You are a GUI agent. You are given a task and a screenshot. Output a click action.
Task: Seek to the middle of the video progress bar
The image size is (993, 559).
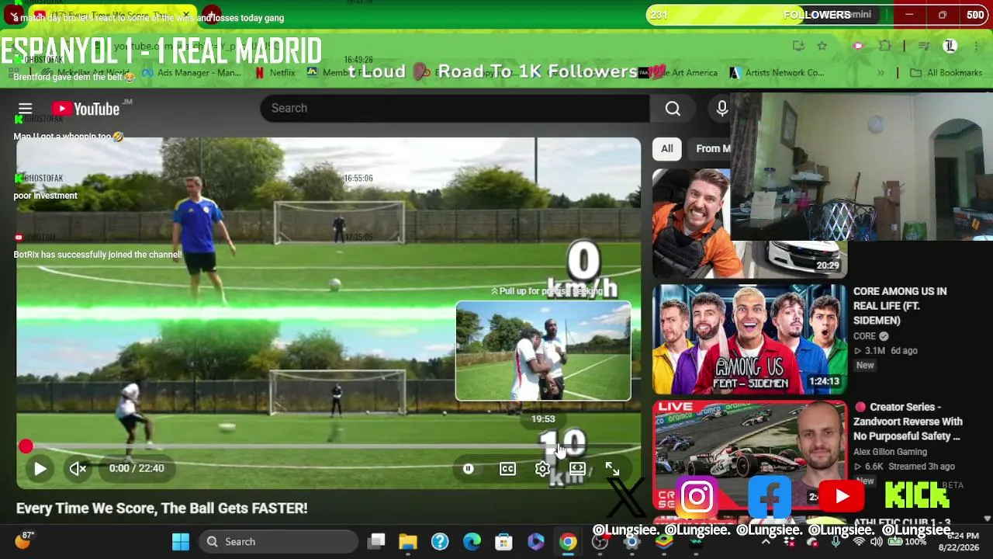329,446
